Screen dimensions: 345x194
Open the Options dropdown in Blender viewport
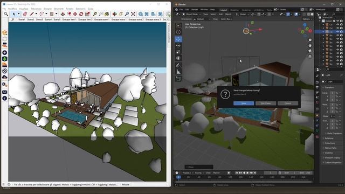point(307,19)
